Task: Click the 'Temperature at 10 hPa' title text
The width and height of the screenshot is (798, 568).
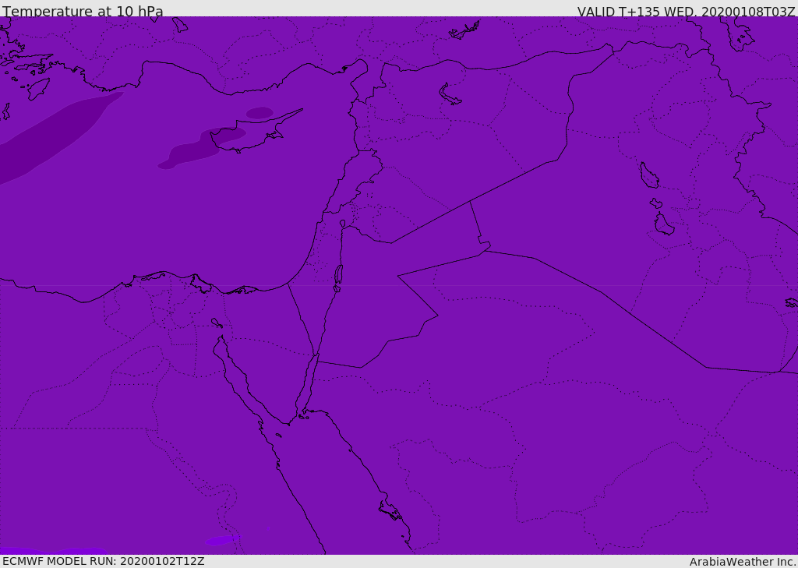Action: click(x=83, y=11)
